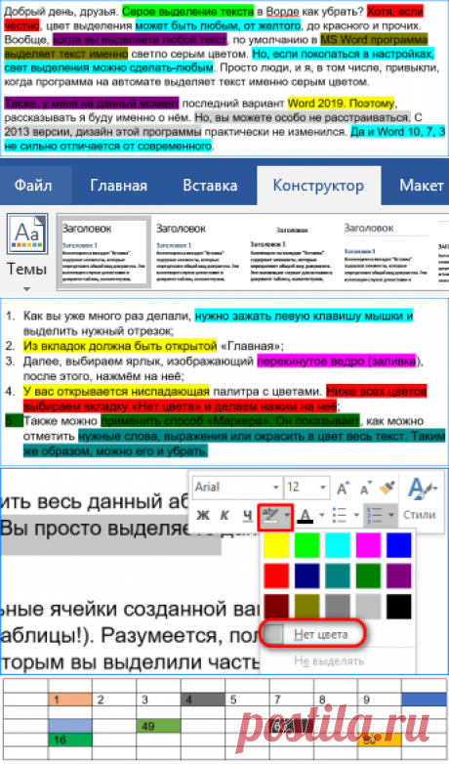The width and height of the screenshot is (449, 764).
Task: Pick the black highlight swatch
Action: (x=399, y=607)
